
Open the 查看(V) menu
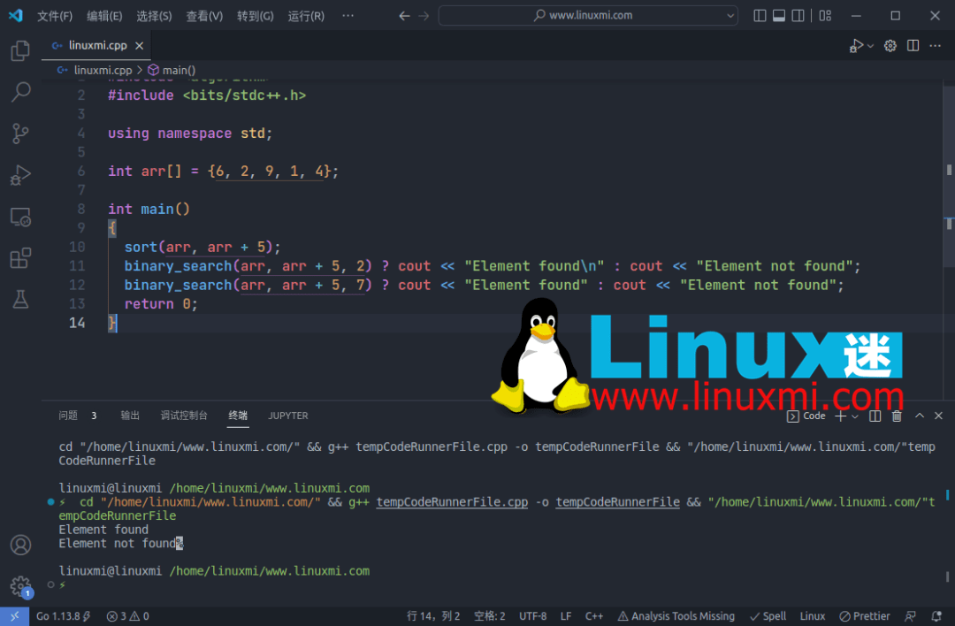[204, 16]
